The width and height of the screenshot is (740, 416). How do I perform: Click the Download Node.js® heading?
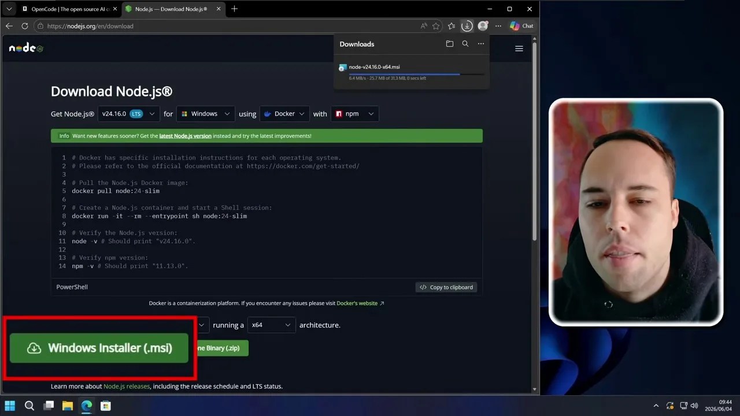tap(112, 91)
